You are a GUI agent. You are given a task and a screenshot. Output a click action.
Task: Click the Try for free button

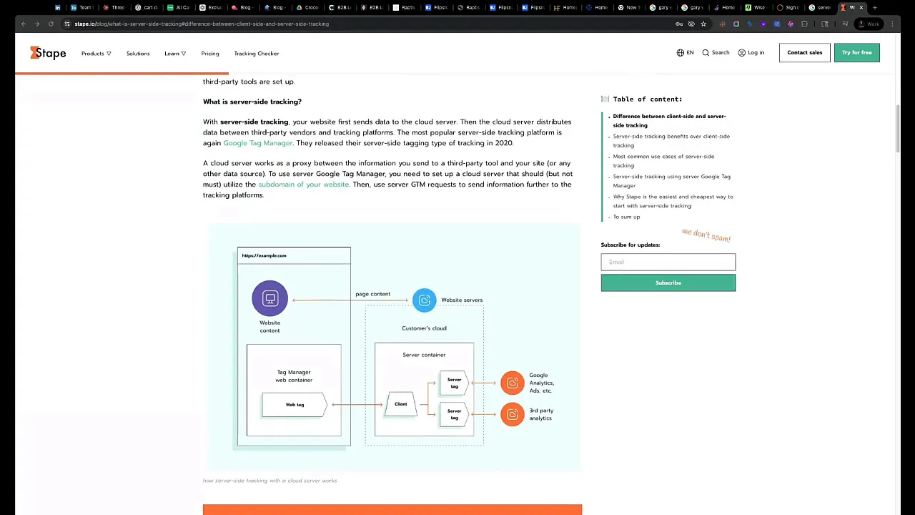point(856,52)
